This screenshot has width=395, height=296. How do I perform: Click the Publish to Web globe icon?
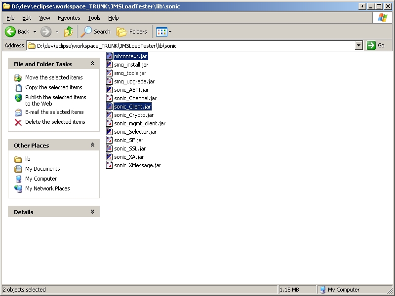tap(18, 98)
